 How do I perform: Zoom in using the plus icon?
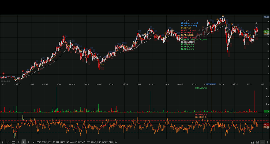tap(267, 142)
